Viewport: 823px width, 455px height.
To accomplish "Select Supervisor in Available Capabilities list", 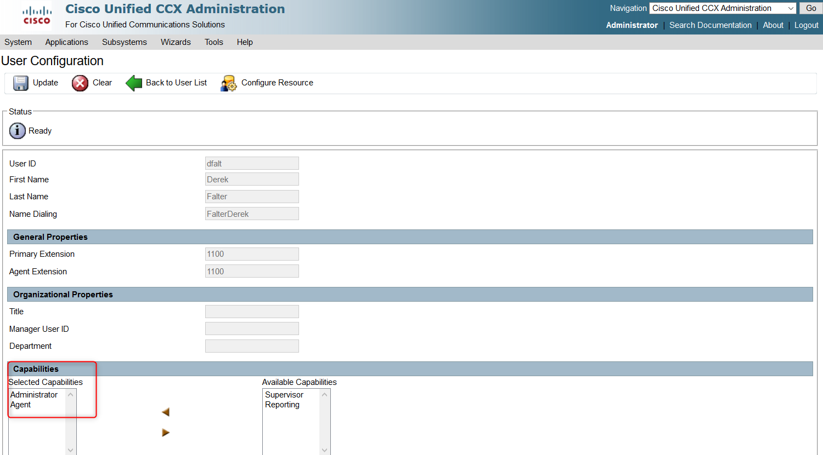I will click(284, 394).
